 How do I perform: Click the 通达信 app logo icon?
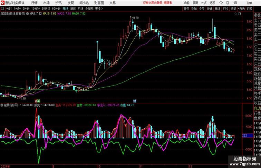click(x=2, y=3)
